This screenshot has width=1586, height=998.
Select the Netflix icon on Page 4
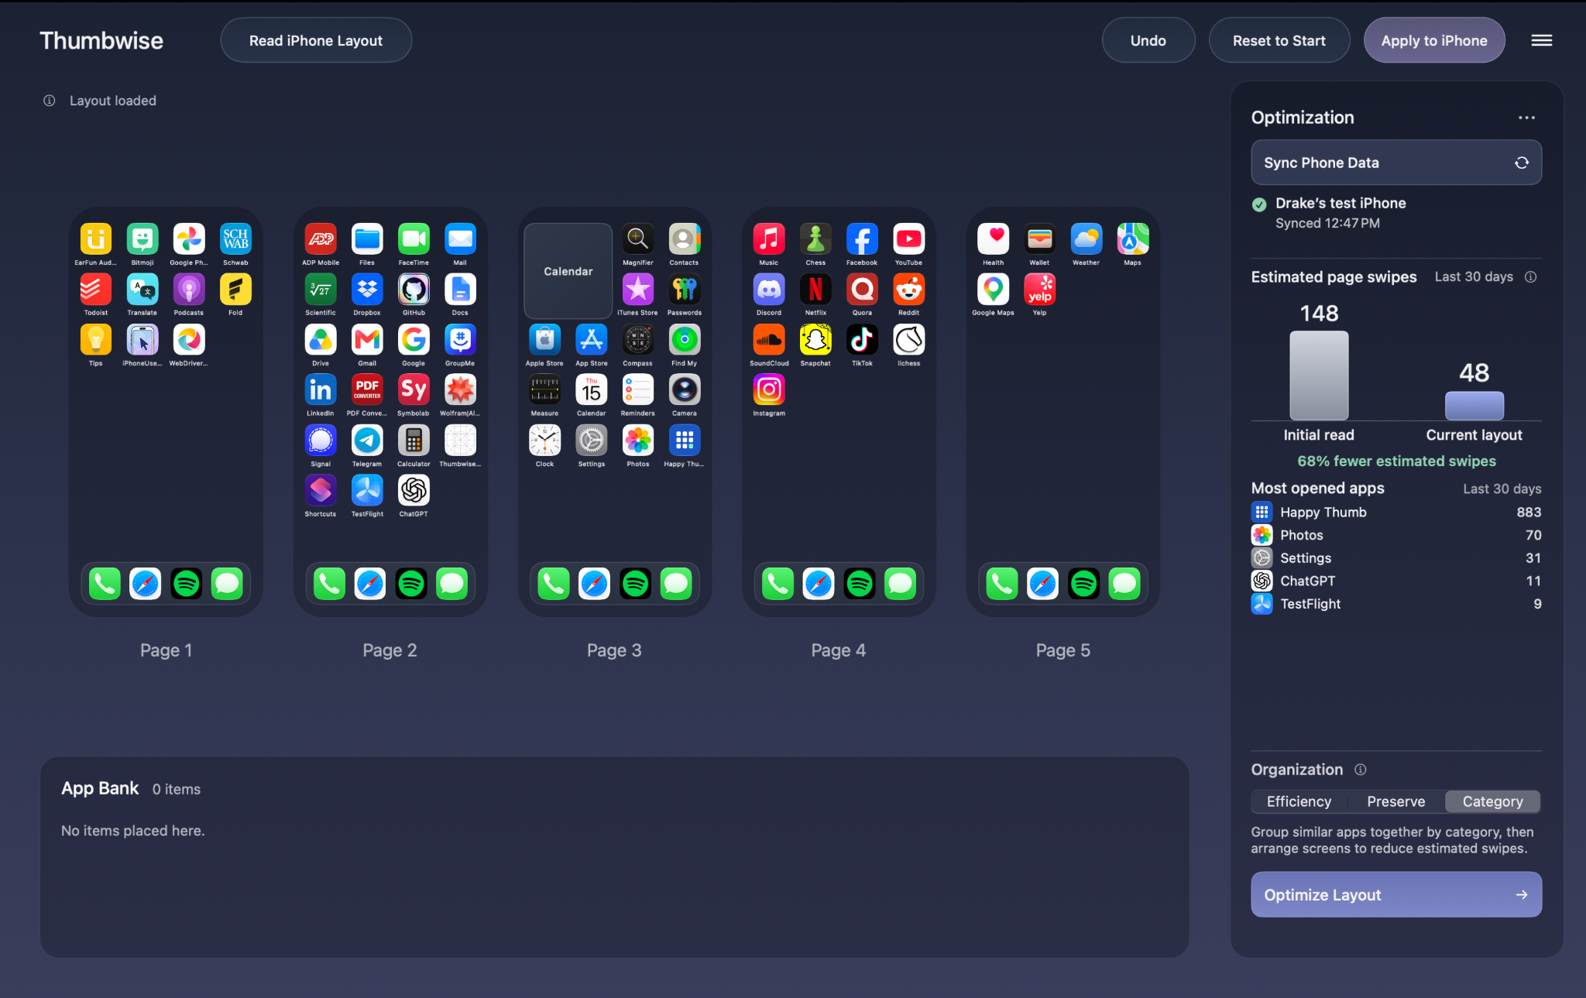pyautogui.click(x=815, y=290)
